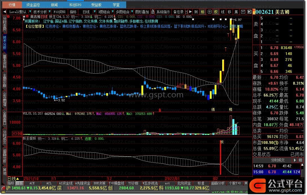
Task: Click the orange R badge beside 002621
Action: 254,12
